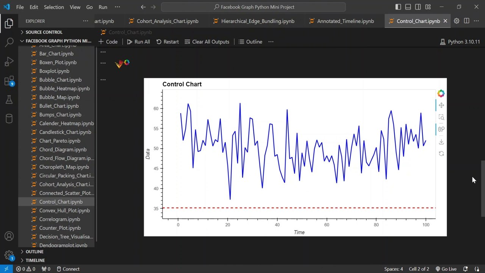Open the notebook Outline button

click(x=250, y=42)
